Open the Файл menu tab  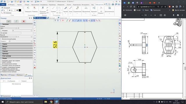(x=3, y=5)
